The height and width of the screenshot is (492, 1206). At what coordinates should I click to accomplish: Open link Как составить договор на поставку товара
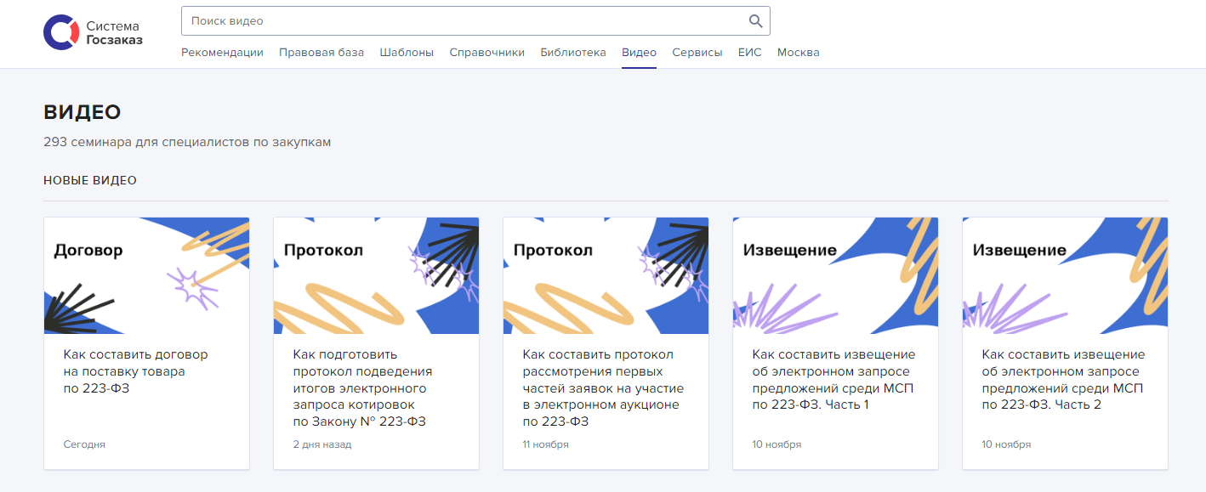tap(136, 371)
